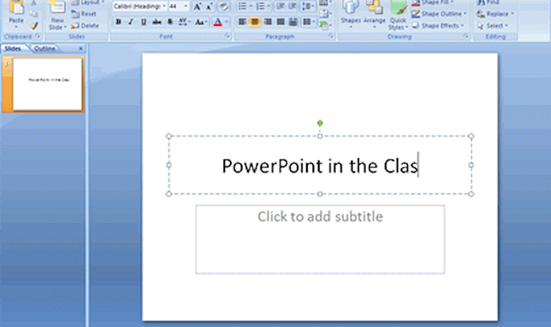Align text to the right
The width and height of the screenshot is (551, 327).
268,22
